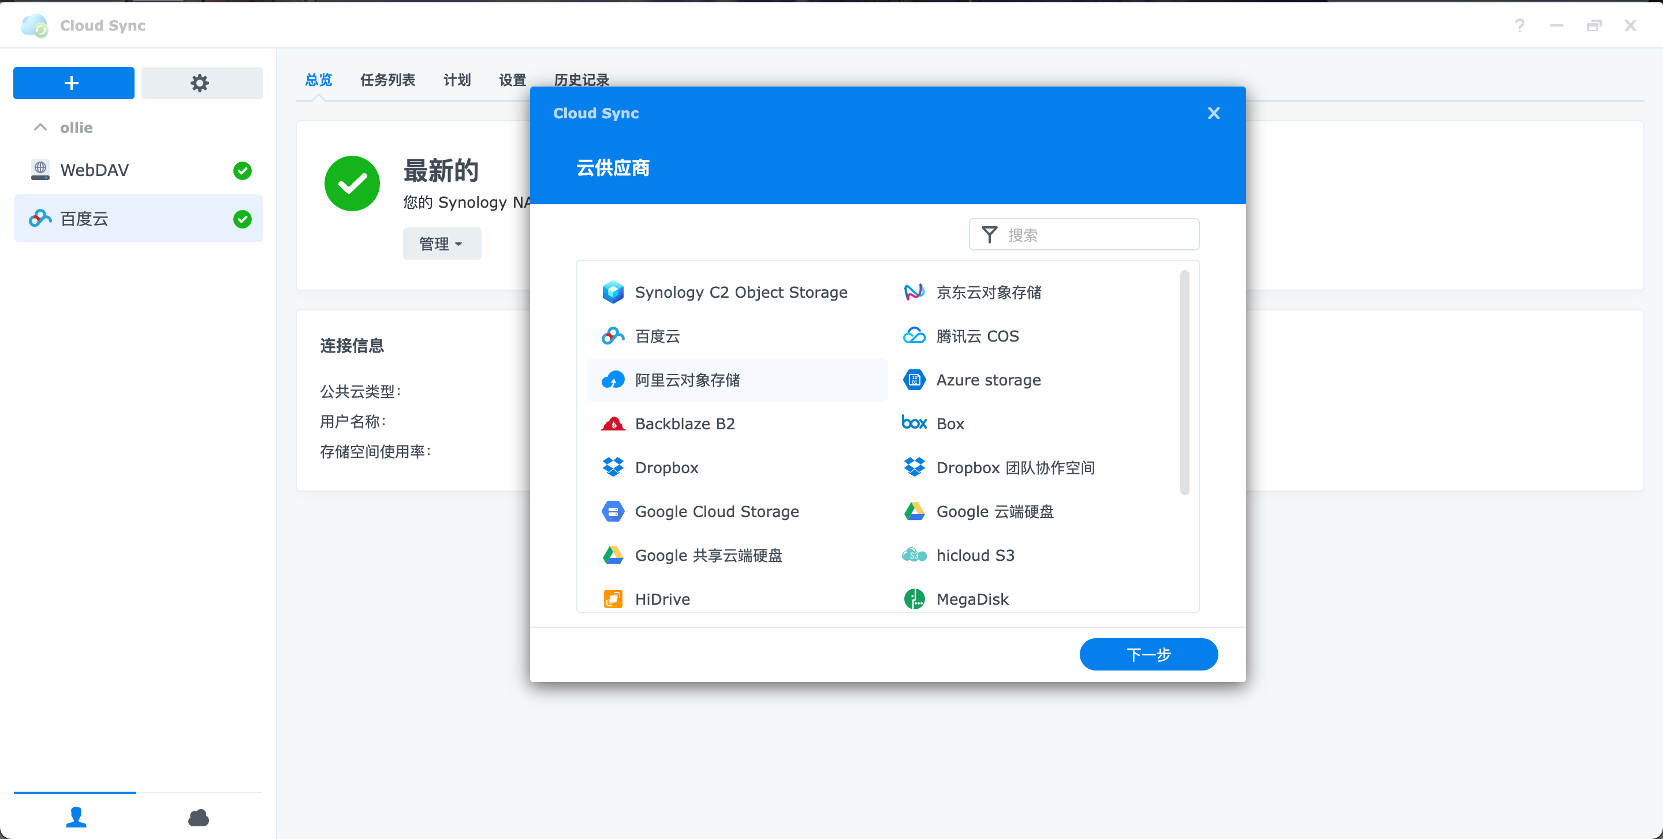Collapse the ollie user group
Image resolution: width=1663 pixels, height=839 pixels.
(40, 128)
